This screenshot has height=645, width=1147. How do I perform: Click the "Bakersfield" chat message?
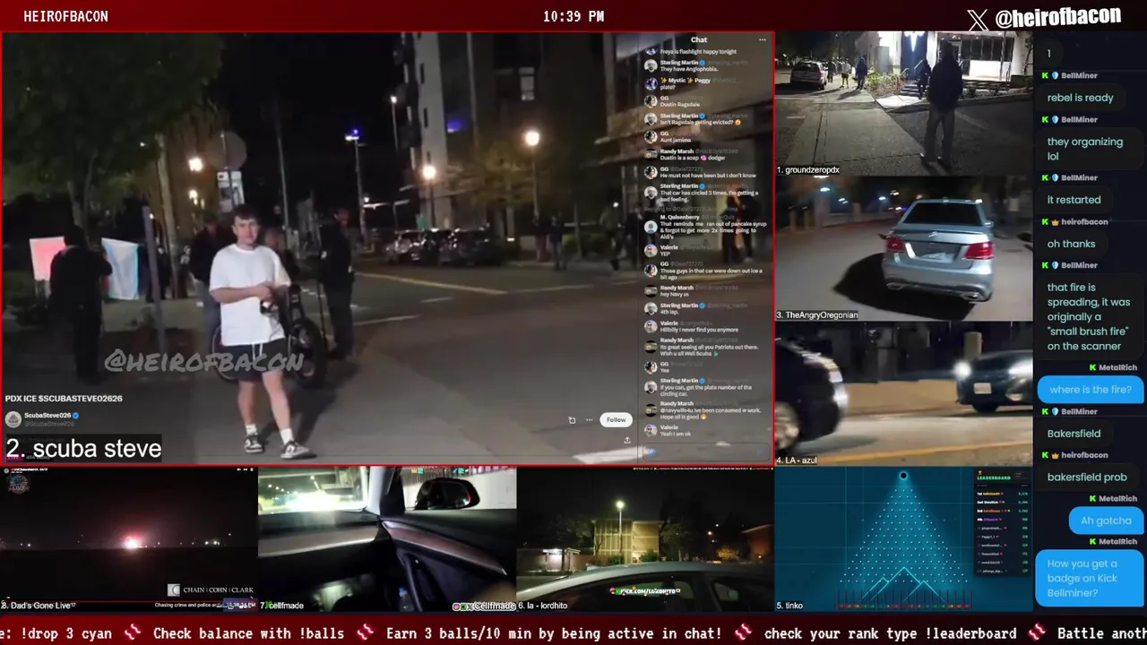click(1074, 434)
